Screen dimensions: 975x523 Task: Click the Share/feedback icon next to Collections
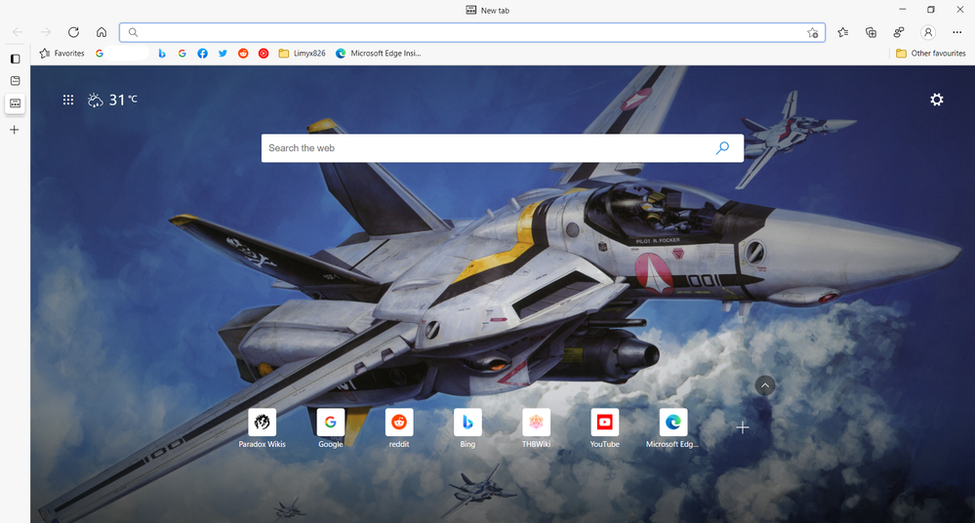click(899, 32)
